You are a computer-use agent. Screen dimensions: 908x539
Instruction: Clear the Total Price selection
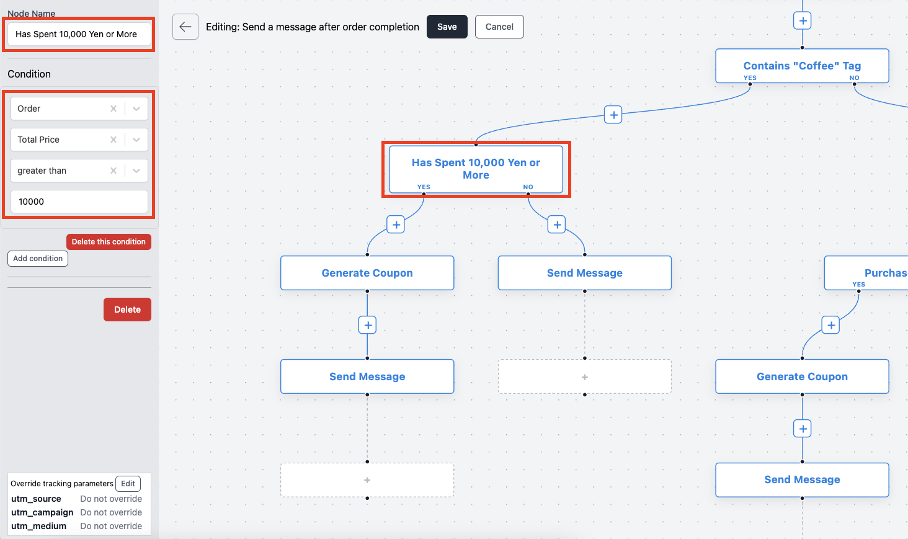pyautogui.click(x=113, y=140)
